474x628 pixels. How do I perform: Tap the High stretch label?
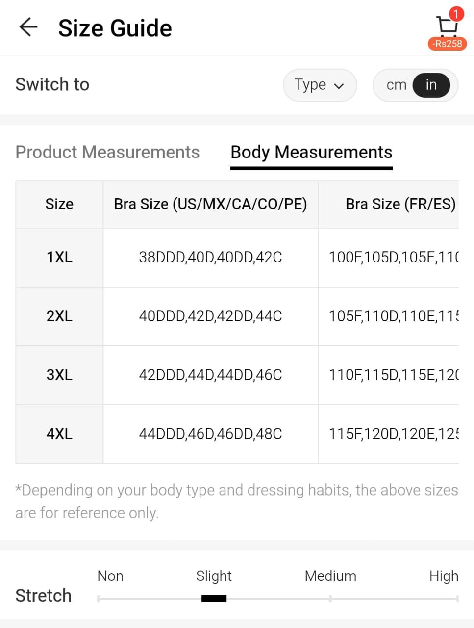(443, 576)
